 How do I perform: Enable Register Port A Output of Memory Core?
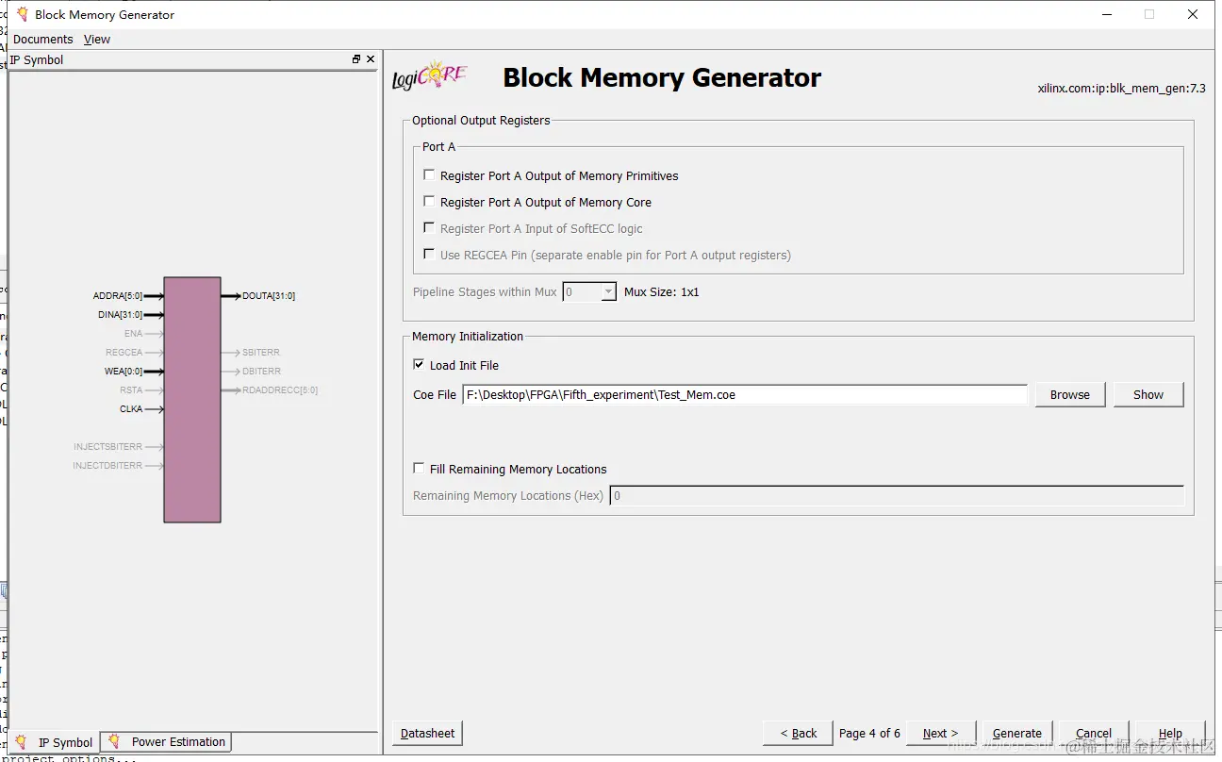coord(430,202)
